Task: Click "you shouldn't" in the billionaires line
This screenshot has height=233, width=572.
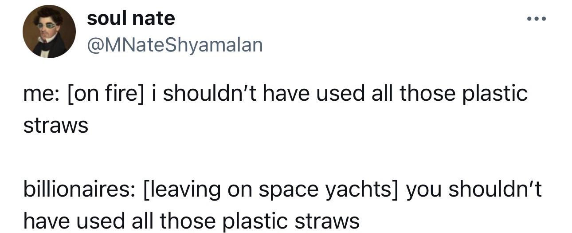Action: 474,190
